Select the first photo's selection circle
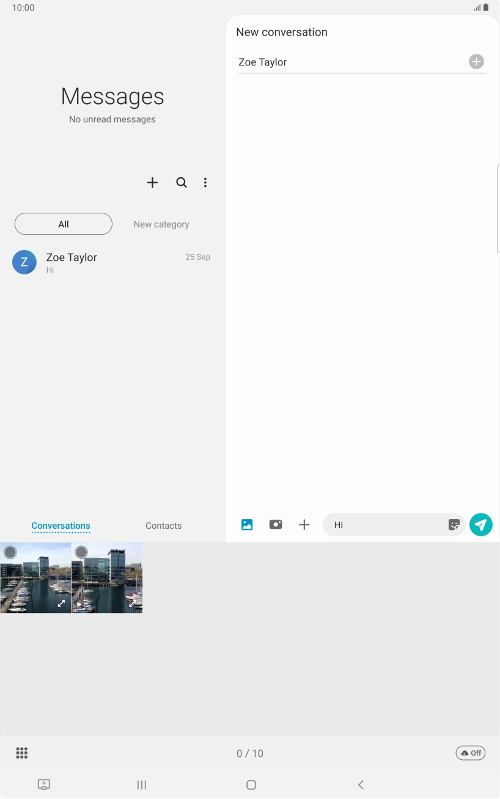 pos(10,552)
